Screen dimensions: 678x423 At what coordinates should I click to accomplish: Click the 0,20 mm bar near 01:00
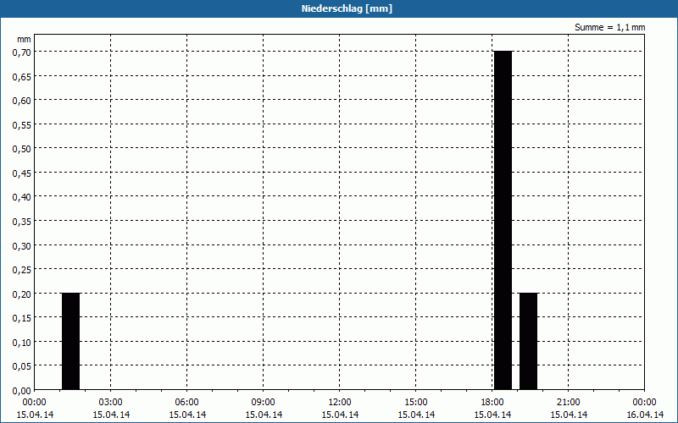pyautogui.click(x=71, y=342)
